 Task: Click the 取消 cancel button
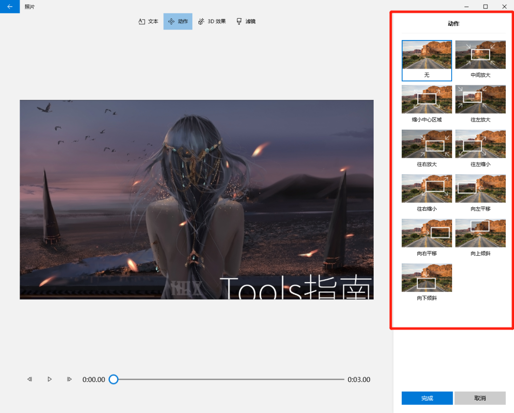click(480, 398)
